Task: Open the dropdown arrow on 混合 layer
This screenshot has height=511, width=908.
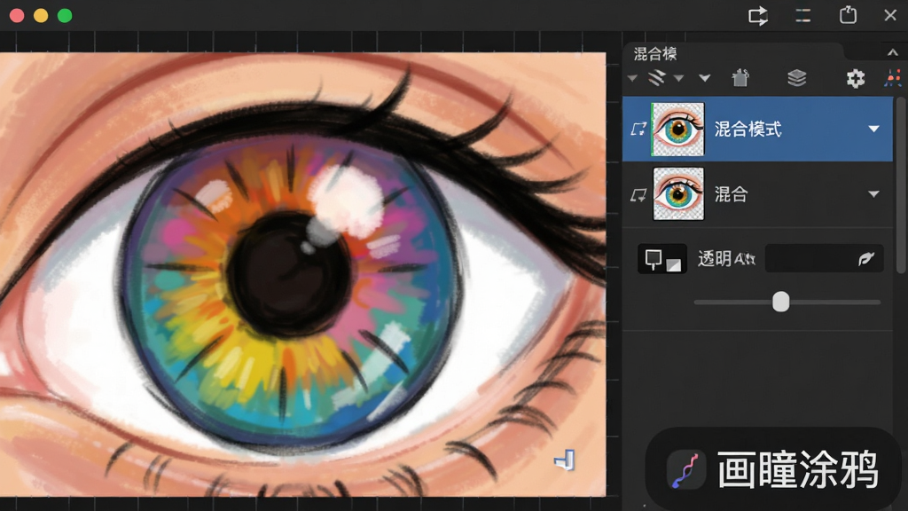Action: [x=873, y=194]
